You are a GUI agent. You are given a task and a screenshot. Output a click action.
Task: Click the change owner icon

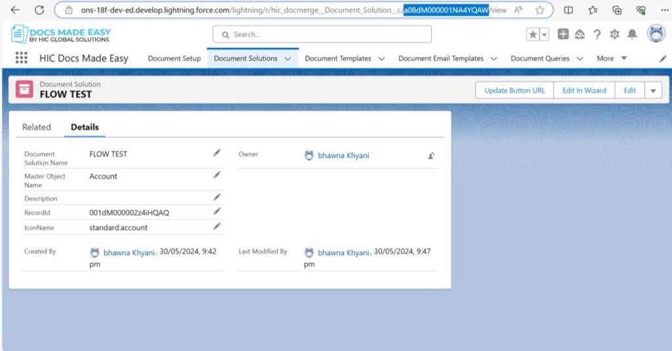click(431, 155)
